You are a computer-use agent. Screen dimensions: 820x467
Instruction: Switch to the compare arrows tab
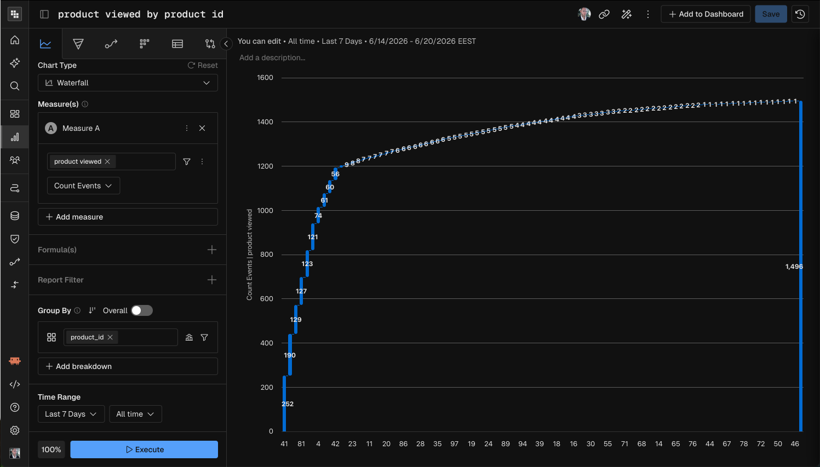(x=210, y=44)
